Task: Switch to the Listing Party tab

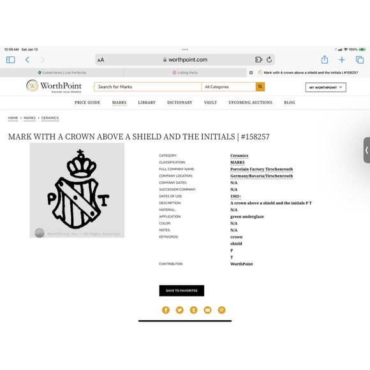Action: pos(185,73)
